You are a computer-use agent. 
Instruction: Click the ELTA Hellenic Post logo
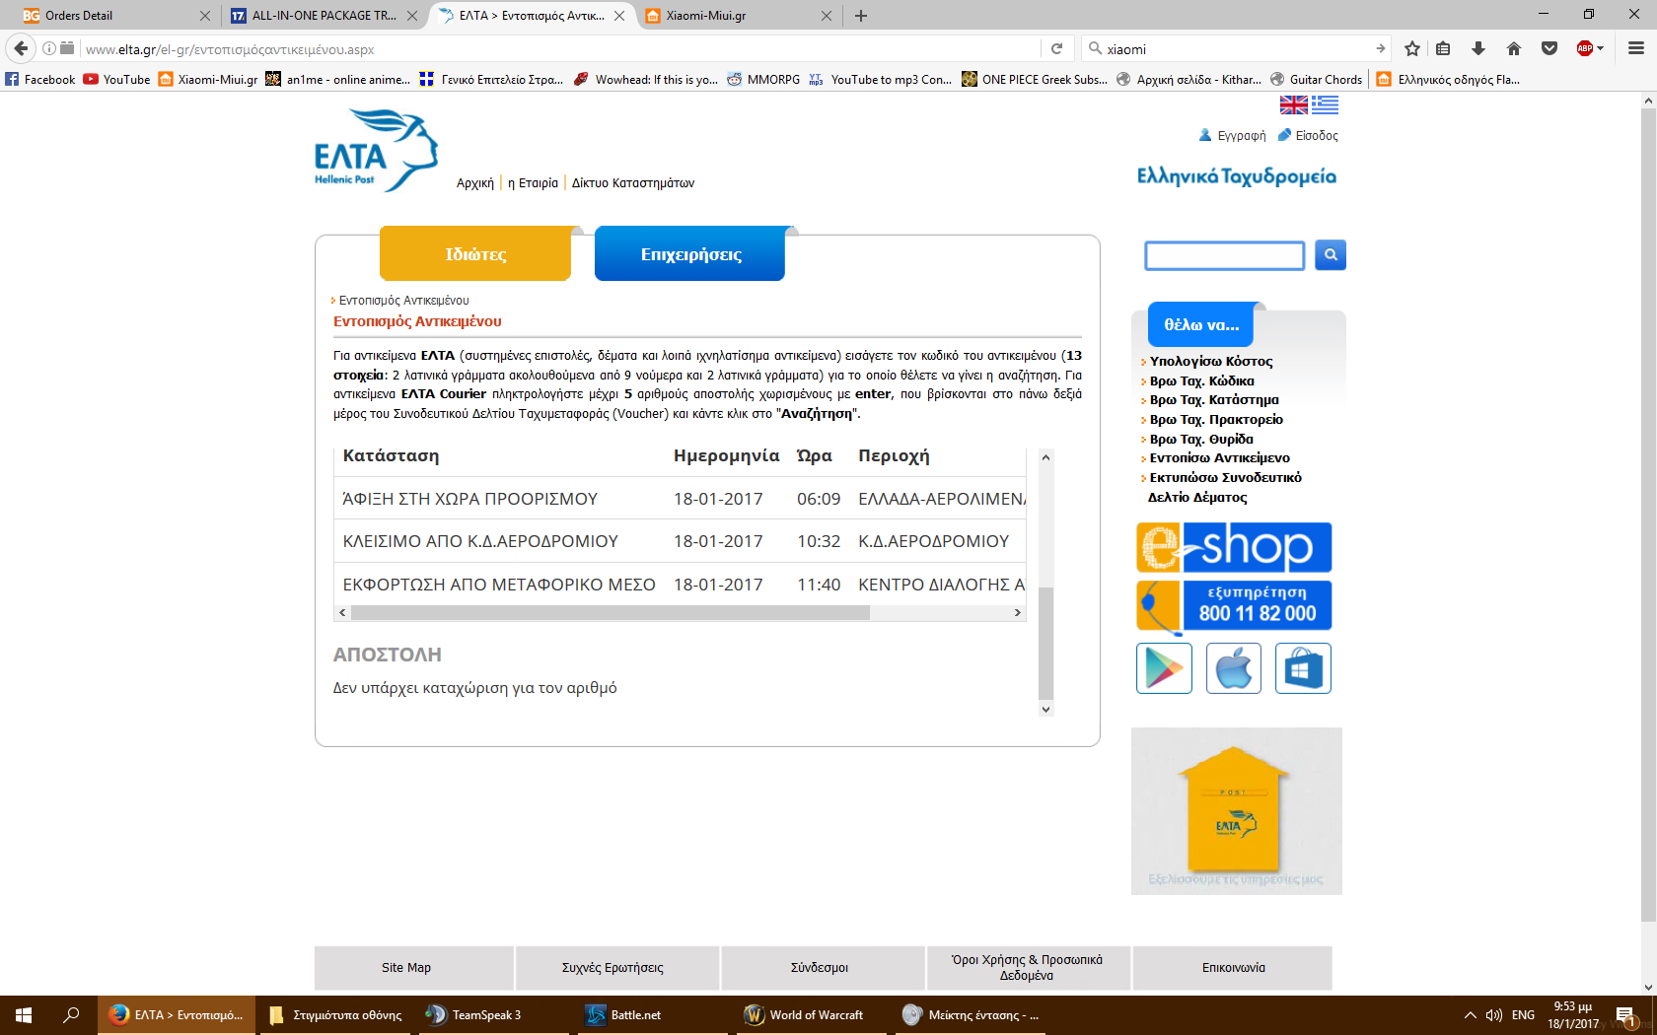tap(376, 151)
